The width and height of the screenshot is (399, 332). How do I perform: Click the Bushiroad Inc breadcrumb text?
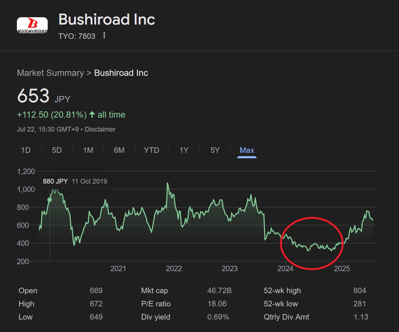(121, 73)
